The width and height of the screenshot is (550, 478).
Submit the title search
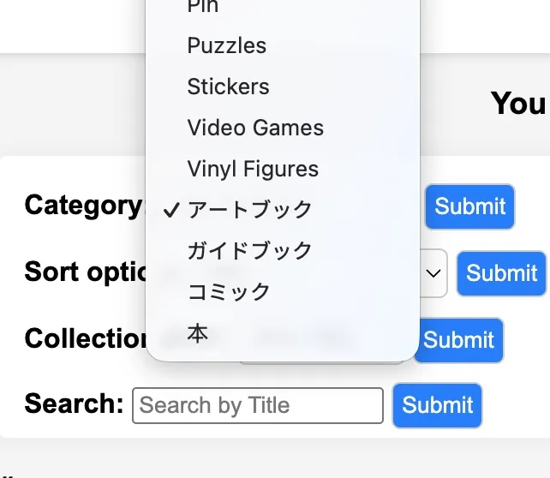tap(437, 405)
